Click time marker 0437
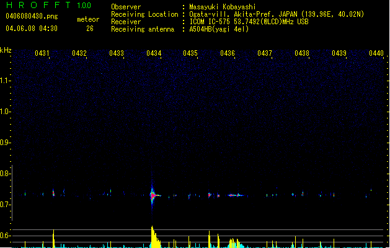This screenshot has height=248, width=390. click(265, 53)
